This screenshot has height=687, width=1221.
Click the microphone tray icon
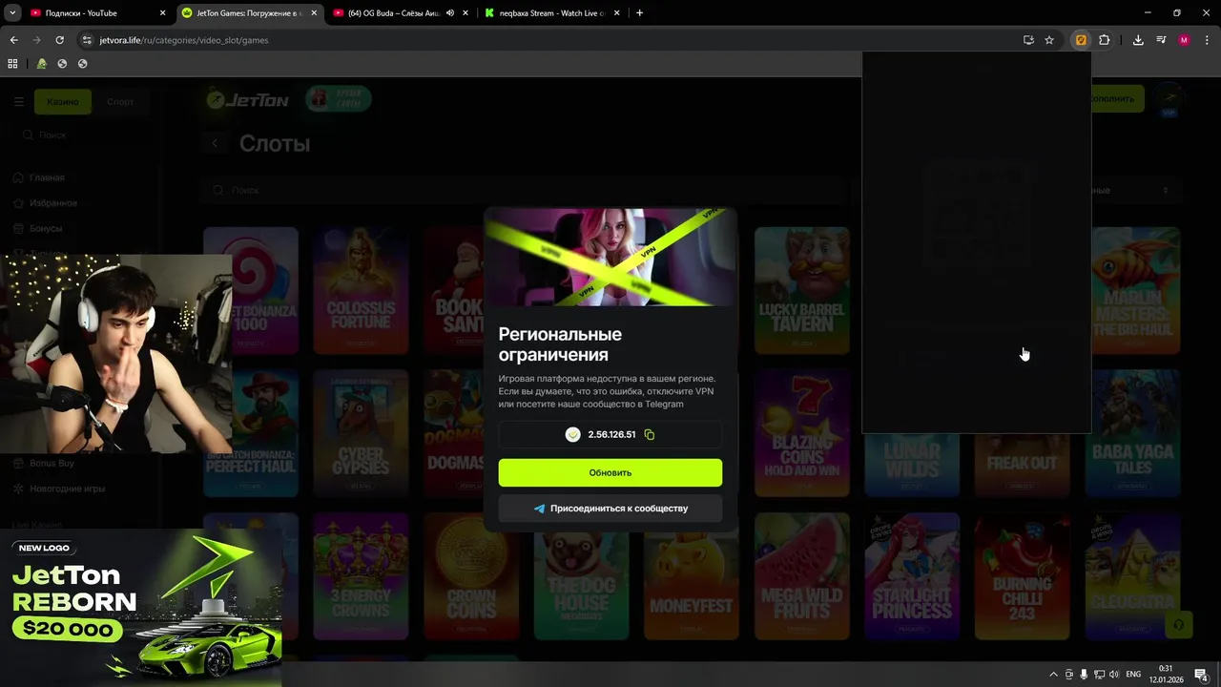[1084, 675]
